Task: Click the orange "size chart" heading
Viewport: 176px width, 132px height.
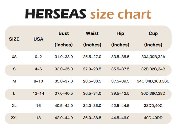Action: 121,14
